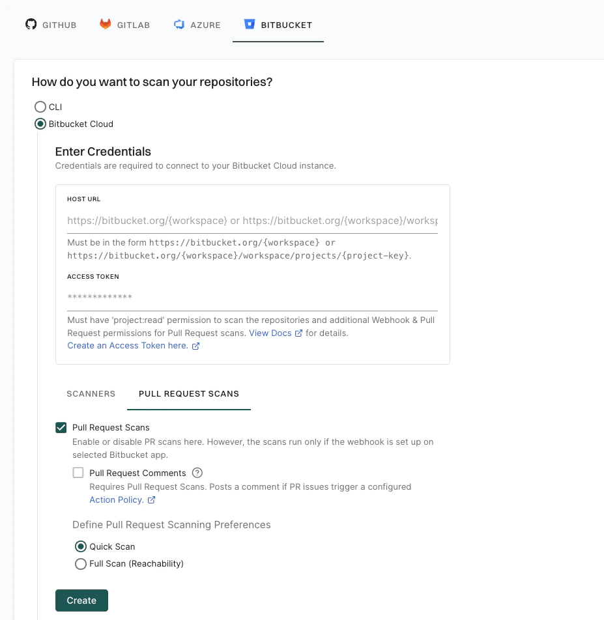This screenshot has width=604, height=620.
Task: Open the help tooltip beside Pull Request Comments
Action: pyautogui.click(x=197, y=473)
